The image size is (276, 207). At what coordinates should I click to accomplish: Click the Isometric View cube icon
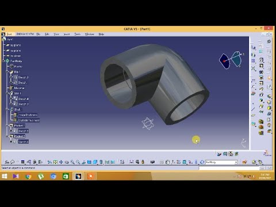[95, 162]
